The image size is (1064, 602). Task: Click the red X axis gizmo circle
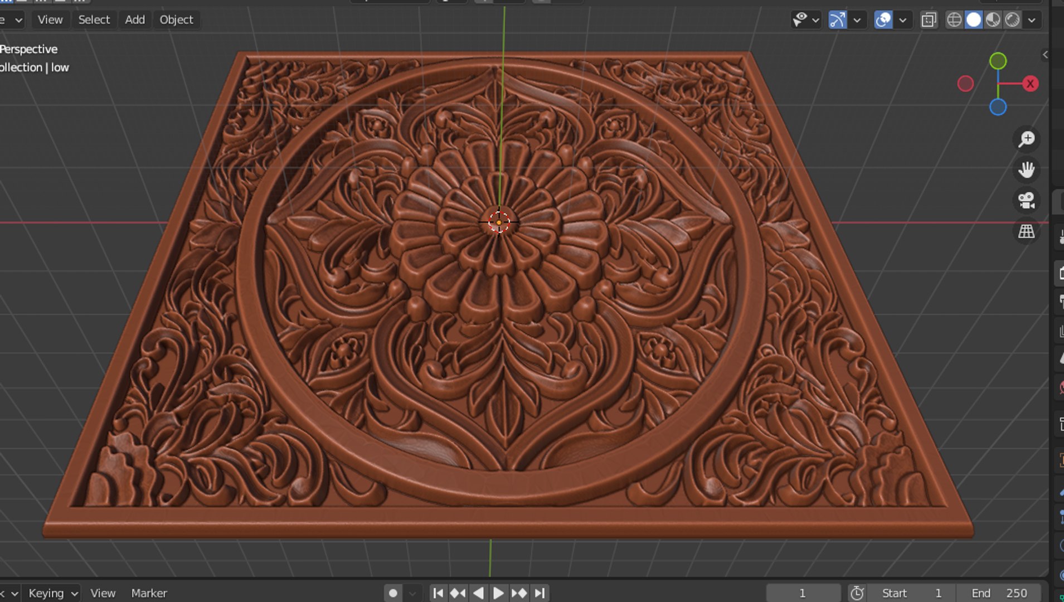click(1031, 84)
